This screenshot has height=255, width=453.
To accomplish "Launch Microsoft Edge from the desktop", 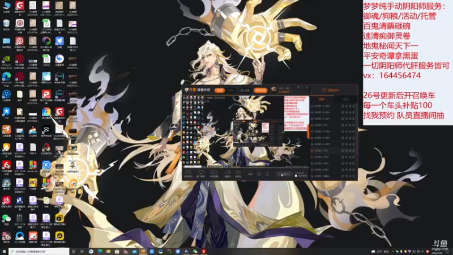I will click(6, 79).
